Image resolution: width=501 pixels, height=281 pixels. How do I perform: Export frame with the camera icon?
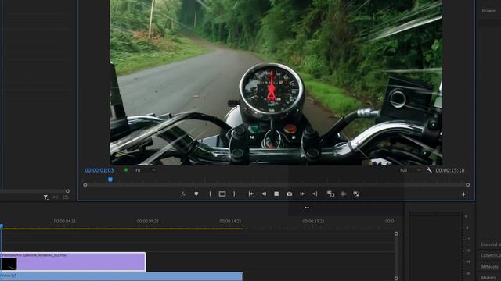289,194
